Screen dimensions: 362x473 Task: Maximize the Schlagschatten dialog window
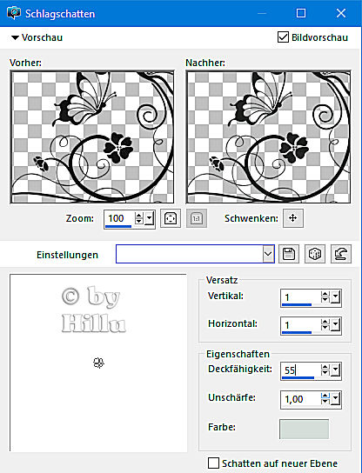pos(301,13)
